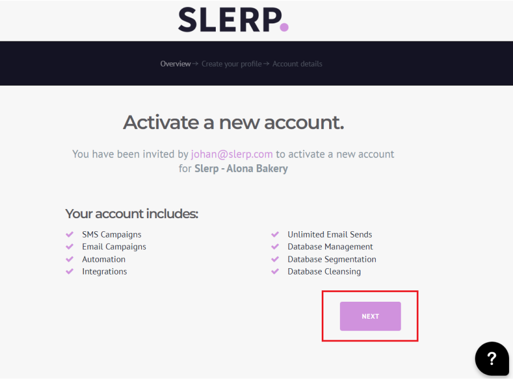Click the NEXT button

(370, 316)
